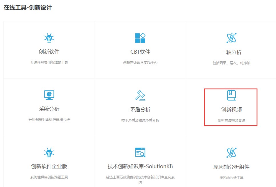Open the 创新软件企业版 title link

(49, 166)
